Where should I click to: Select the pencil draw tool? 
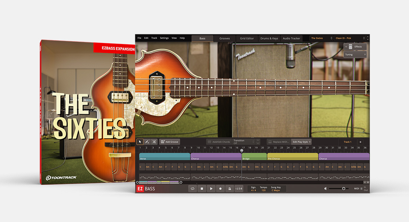pyautogui.click(x=147, y=142)
